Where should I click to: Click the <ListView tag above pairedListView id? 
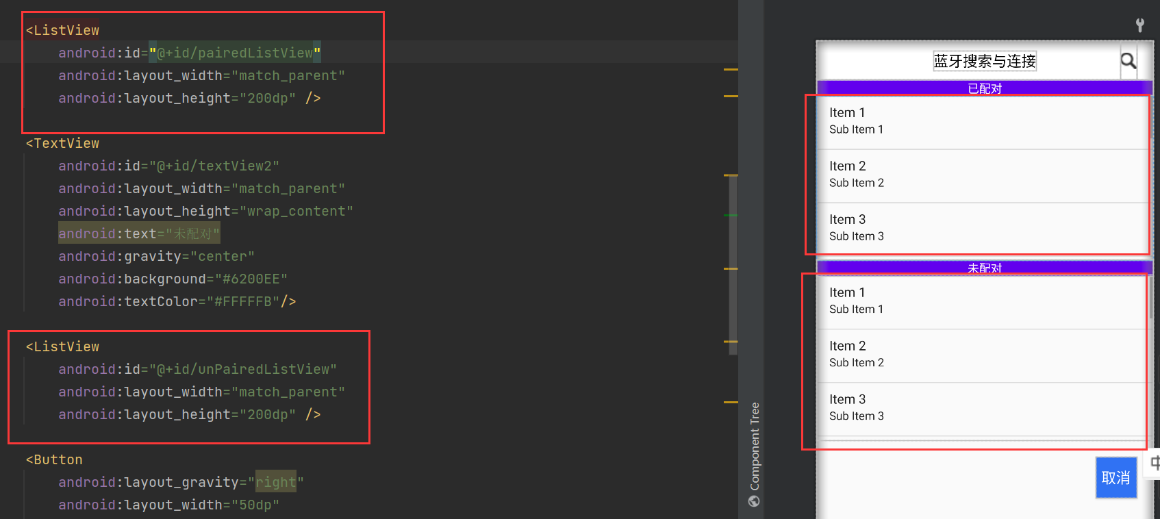coord(62,30)
